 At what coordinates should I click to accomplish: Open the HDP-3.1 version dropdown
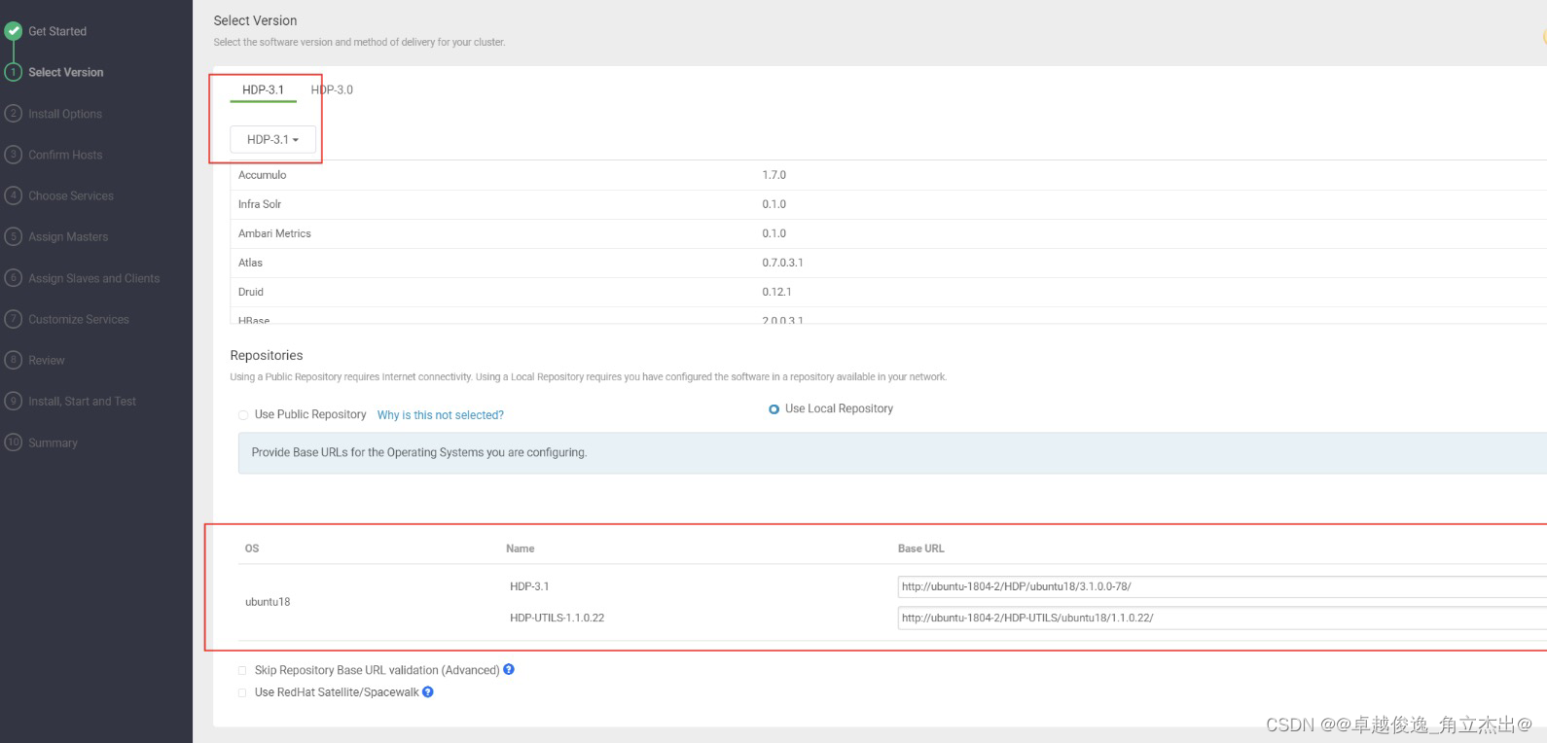(x=273, y=140)
